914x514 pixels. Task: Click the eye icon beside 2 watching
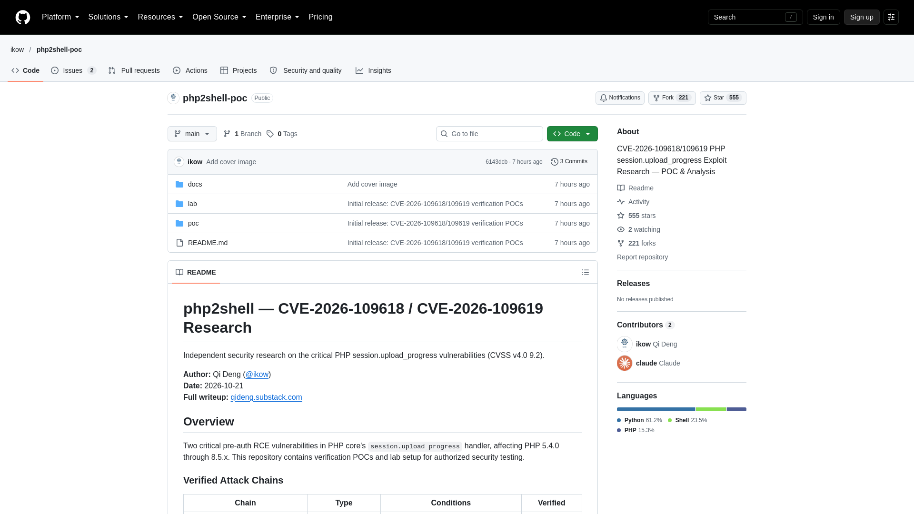pos(621,229)
